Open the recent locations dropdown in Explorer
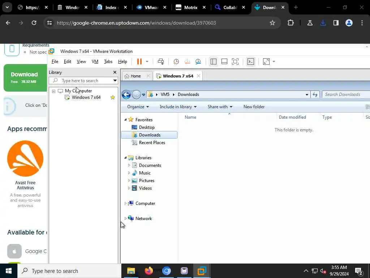This screenshot has height=278, width=370. [x=143, y=95]
